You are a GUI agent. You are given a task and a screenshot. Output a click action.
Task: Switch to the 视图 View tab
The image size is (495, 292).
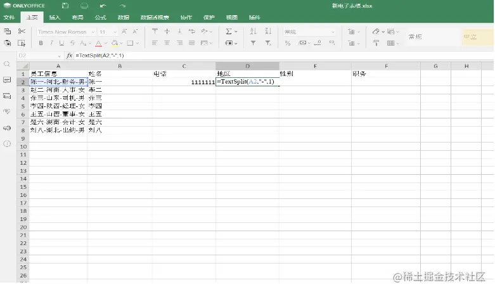click(232, 17)
